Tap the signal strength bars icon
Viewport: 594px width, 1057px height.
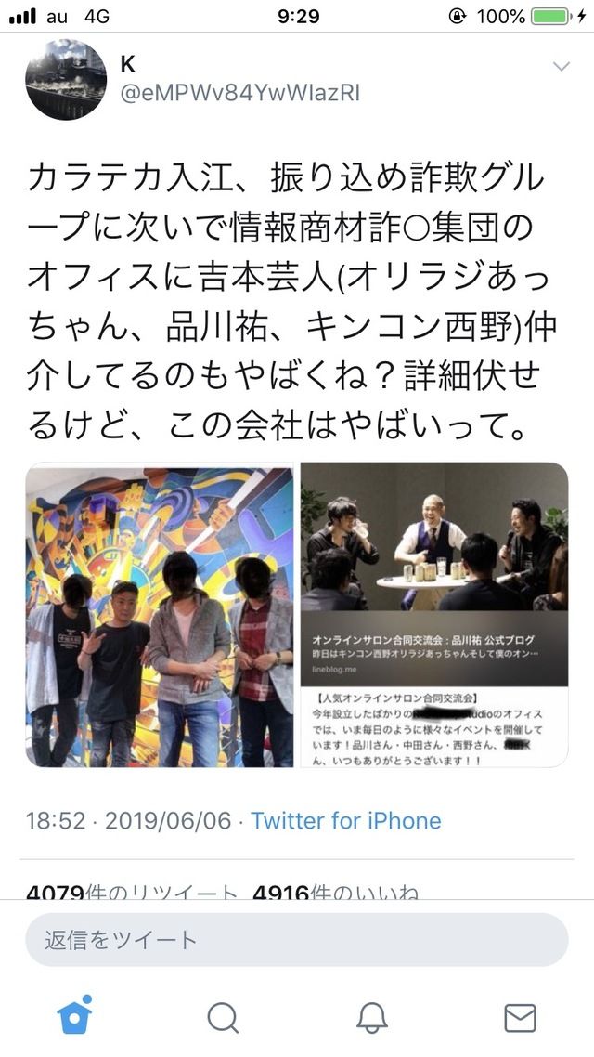tap(23, 17)
